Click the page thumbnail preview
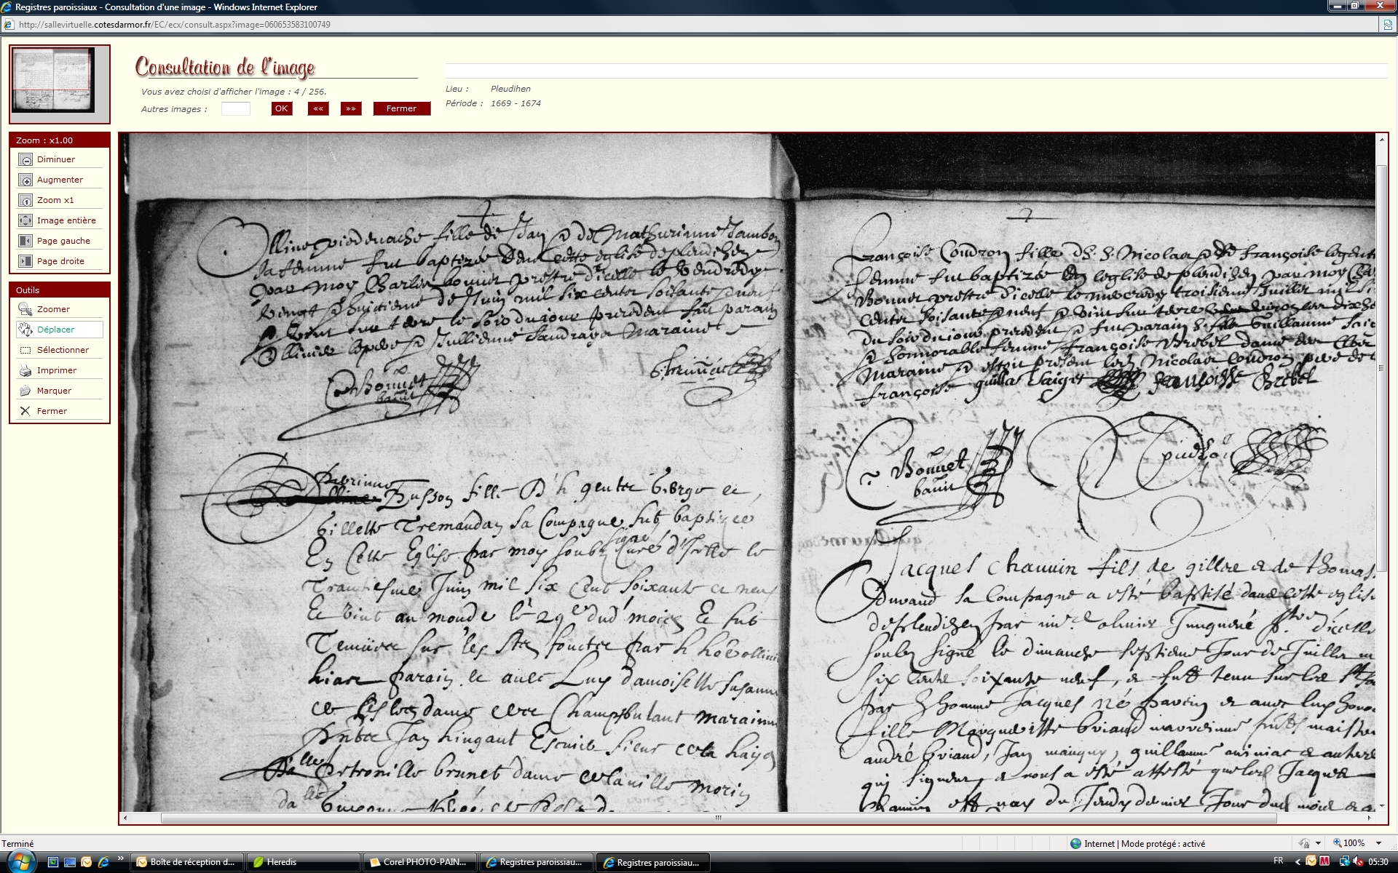 pyautogui.click(x=53, y=80)
